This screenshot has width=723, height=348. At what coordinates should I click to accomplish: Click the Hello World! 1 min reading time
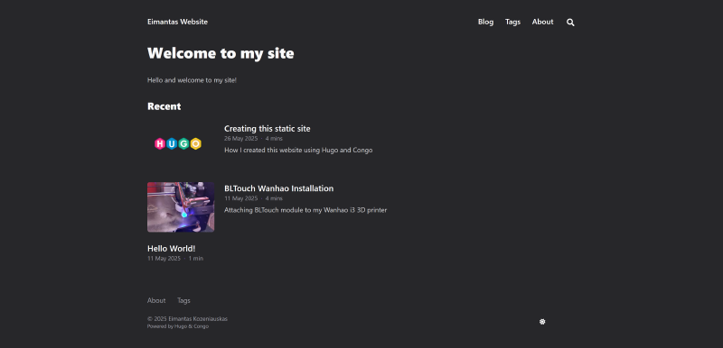pyautogui.click(x=196, y=259)
